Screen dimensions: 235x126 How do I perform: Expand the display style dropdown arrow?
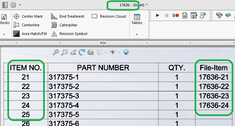106,52
